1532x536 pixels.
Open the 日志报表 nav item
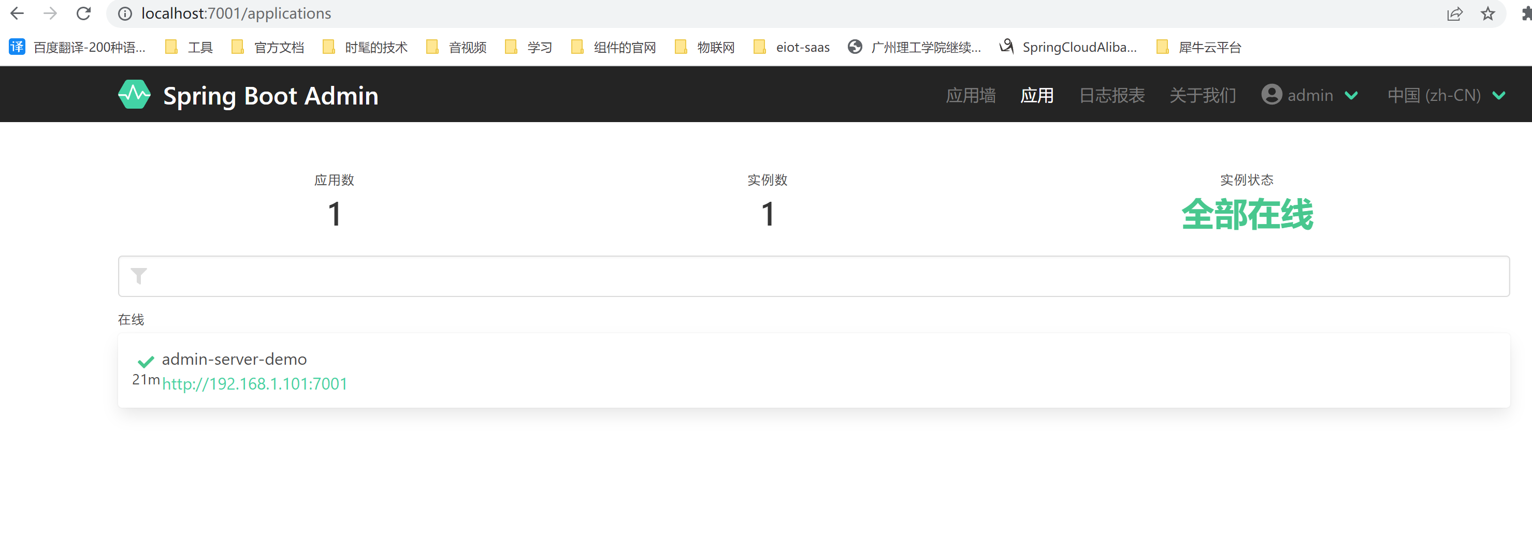[x=1111, y=95]
